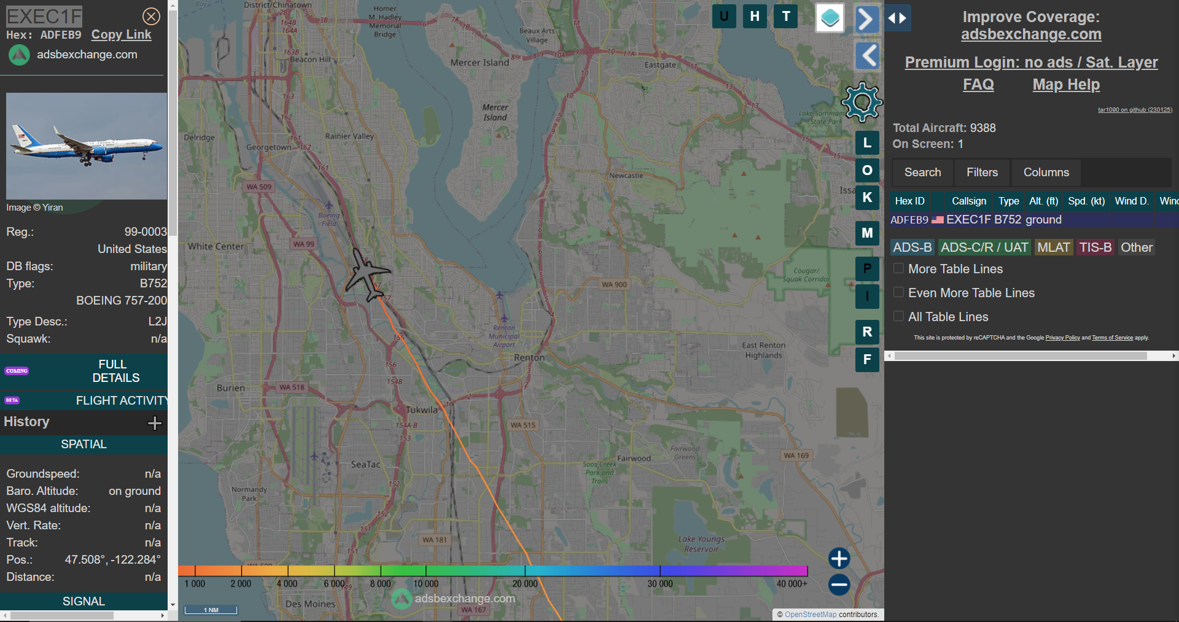Open the Map Help link
This screenshot has width=1179, height=622.
pyautogui.click(x=1066, y=85)
